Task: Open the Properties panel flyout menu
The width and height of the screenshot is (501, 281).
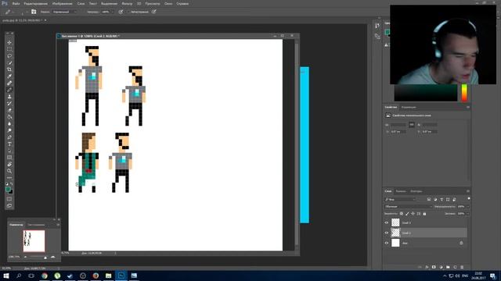Action: [468, 108]
